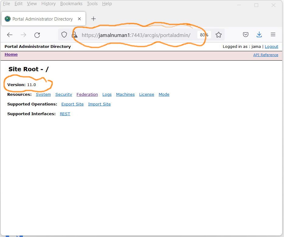This screenshot has width=284, height=237.
Task: Reload the page with refresh icon
Action: point(37,35)
